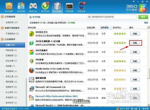Select 手机助手 (1) category

(x=11, y=97)
